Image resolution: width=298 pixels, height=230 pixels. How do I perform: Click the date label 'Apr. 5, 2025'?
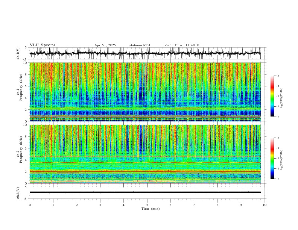tap(105, 45)
